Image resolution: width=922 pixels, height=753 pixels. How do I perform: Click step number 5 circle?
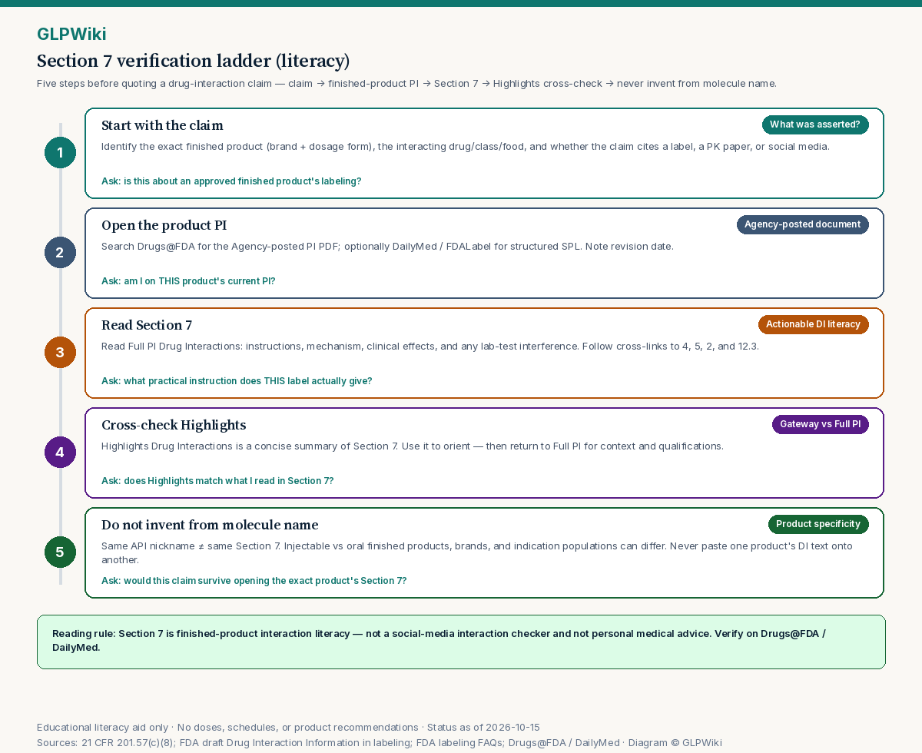pyautogui.click(x=60, y=552)
